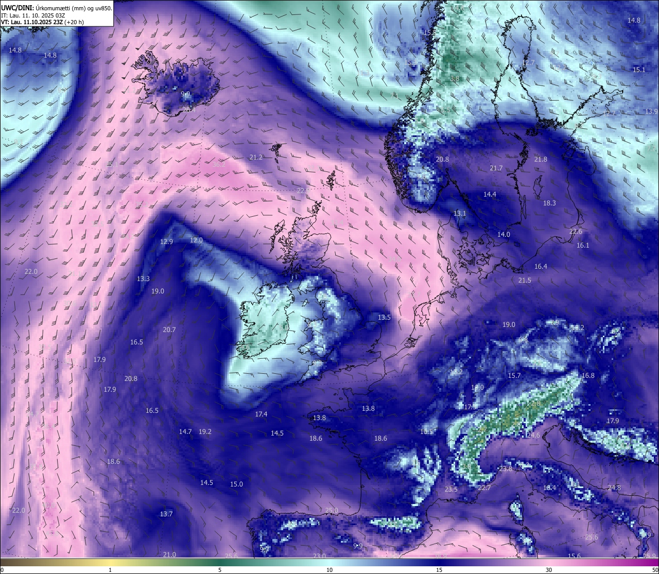This screenshot has width=659, height=574.
Task: Click the 'VT: Lau. 11.10.2025 23Z (+20 h)' line
Action: tap(43, 22)
